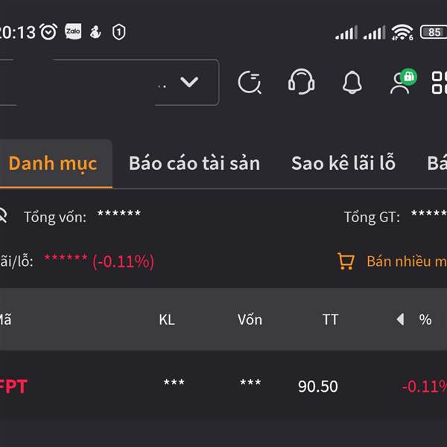
Task: Open user profile with lock badge
Action: (x=402, y=81)
